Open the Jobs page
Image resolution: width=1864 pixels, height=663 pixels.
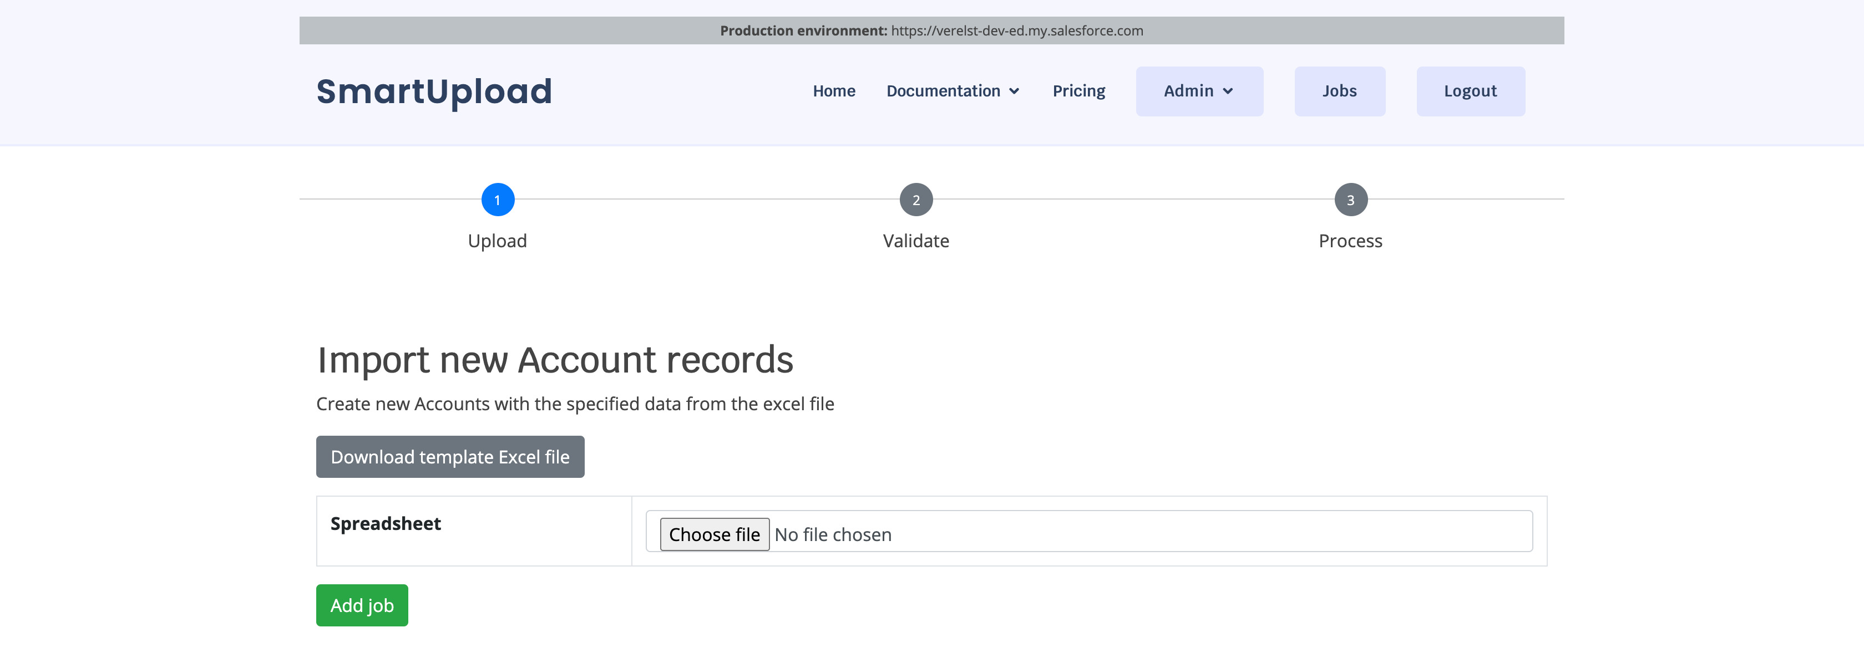click(x=1339, y=91)
